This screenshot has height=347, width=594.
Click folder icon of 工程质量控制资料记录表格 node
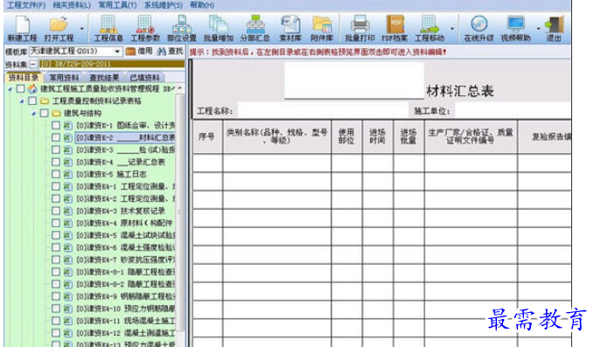(45, 101)
